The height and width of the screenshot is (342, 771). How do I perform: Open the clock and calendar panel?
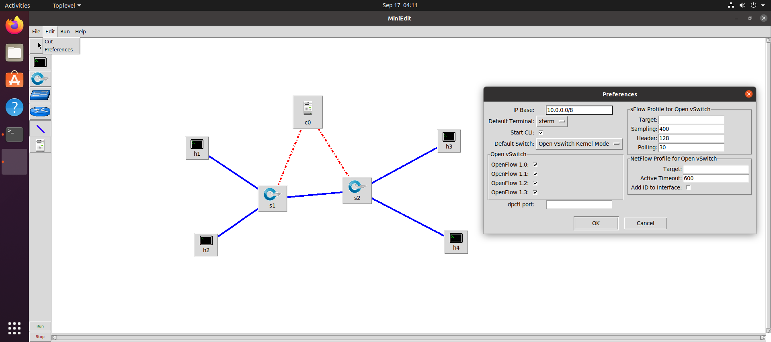[400, 5]
